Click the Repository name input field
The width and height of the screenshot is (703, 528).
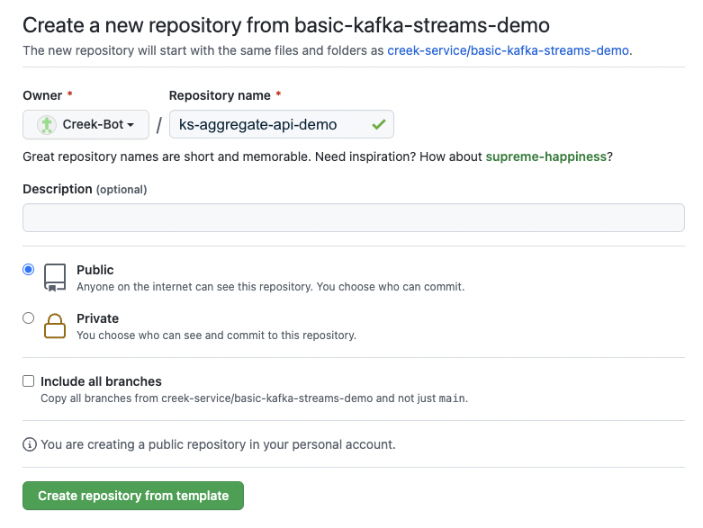pos(282,124)
